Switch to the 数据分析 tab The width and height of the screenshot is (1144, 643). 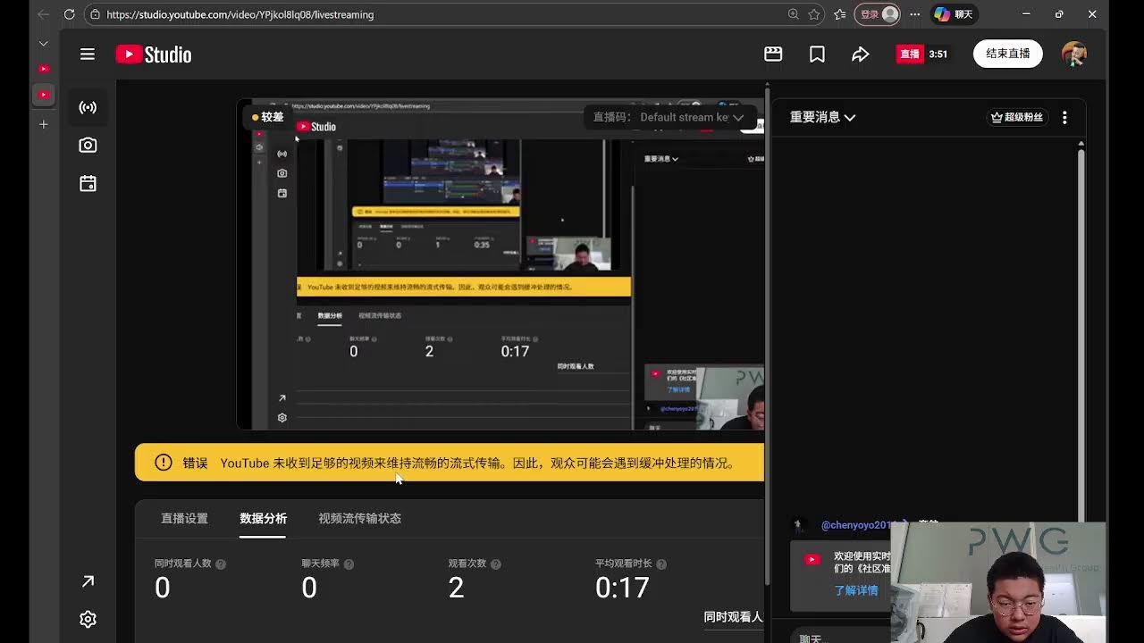pyautogui.click(x=263, y=519)
